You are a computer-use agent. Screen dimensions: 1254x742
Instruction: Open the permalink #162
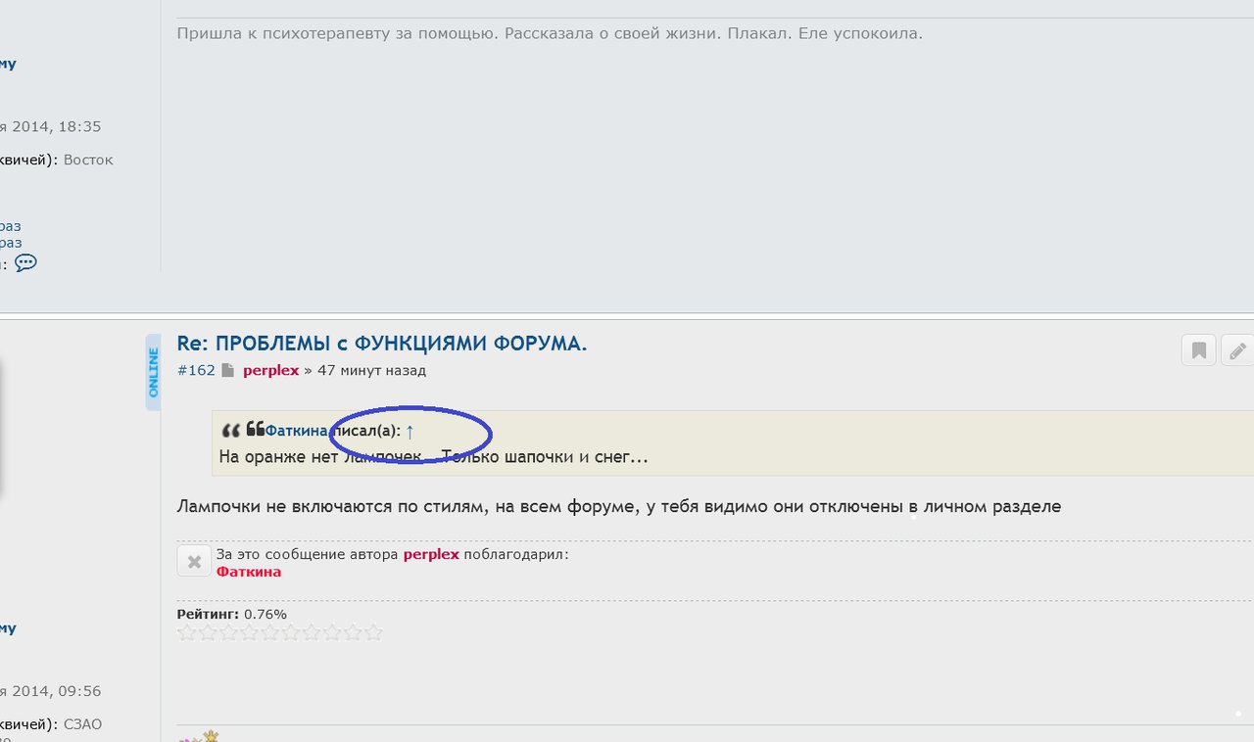pos(195,370)
